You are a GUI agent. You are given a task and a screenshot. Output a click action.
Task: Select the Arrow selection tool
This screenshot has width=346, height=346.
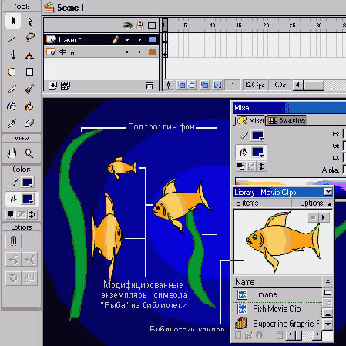pos(13,21)
